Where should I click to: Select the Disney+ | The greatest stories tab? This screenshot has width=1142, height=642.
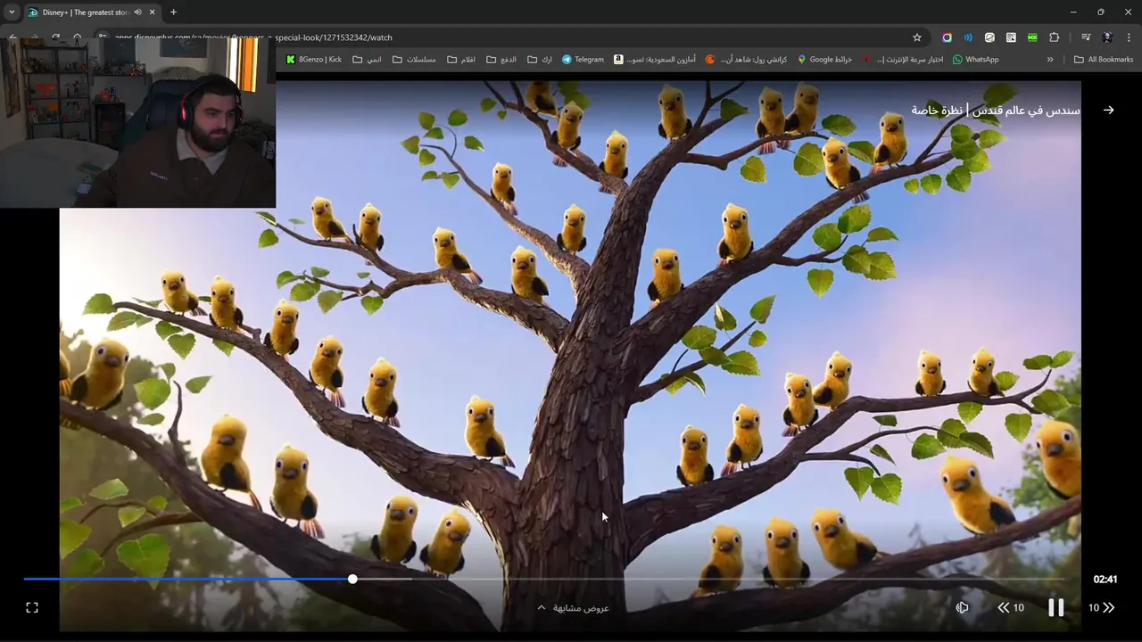pyautogui.click(x=86, y=12)
